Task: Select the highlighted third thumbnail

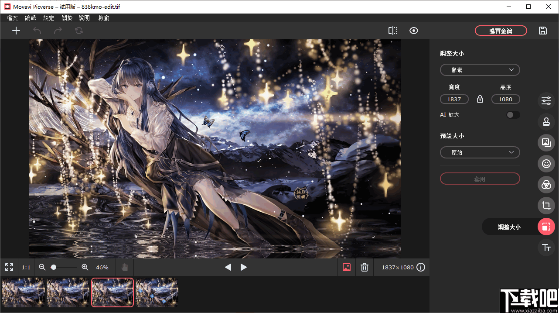Action: (x=112, y=292)
